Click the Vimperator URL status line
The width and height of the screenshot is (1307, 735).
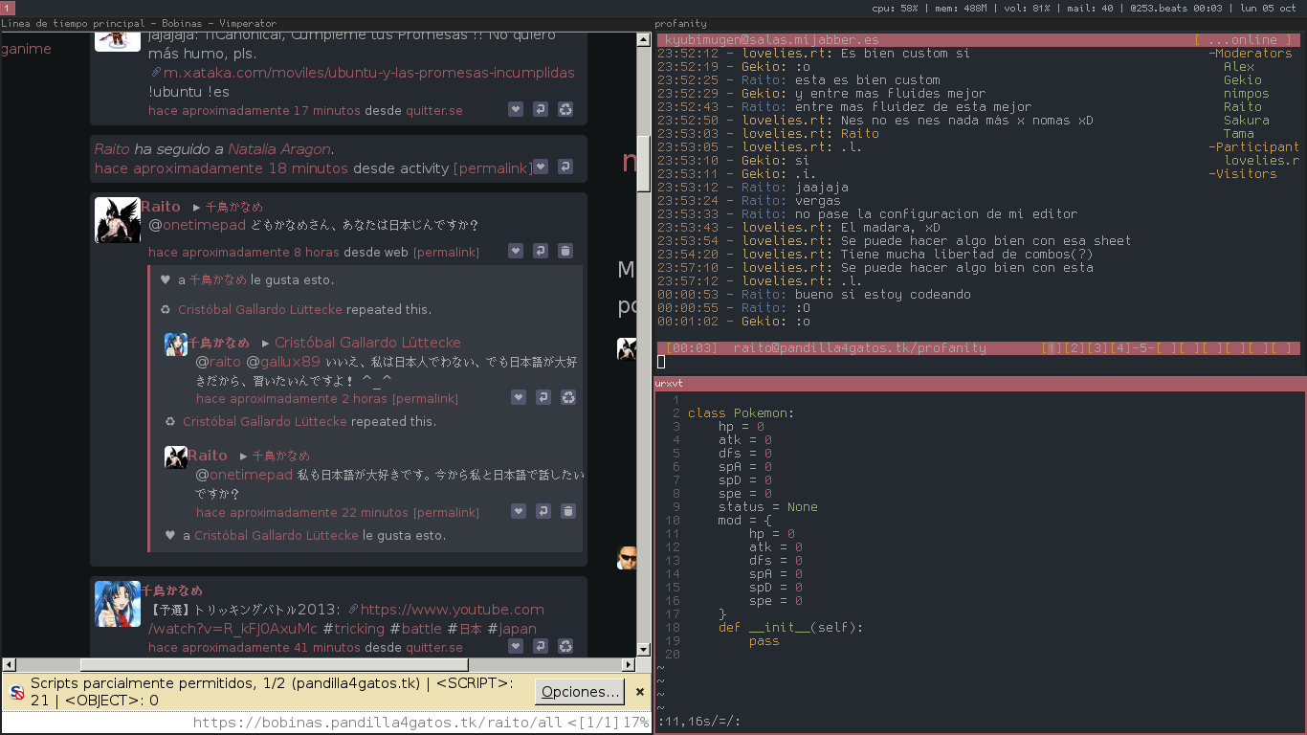pyautogui.click(x=325, y=723)
